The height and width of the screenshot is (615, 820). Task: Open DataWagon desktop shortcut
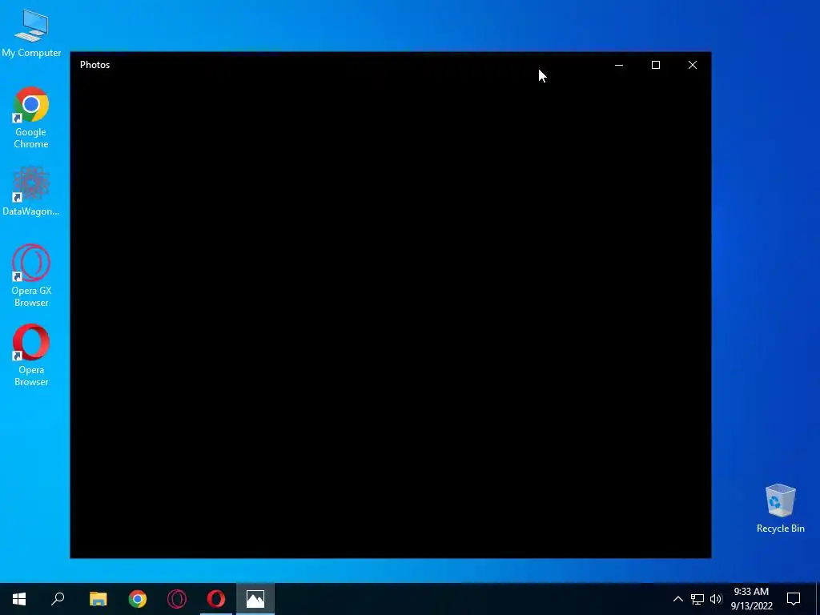point(31,191)
